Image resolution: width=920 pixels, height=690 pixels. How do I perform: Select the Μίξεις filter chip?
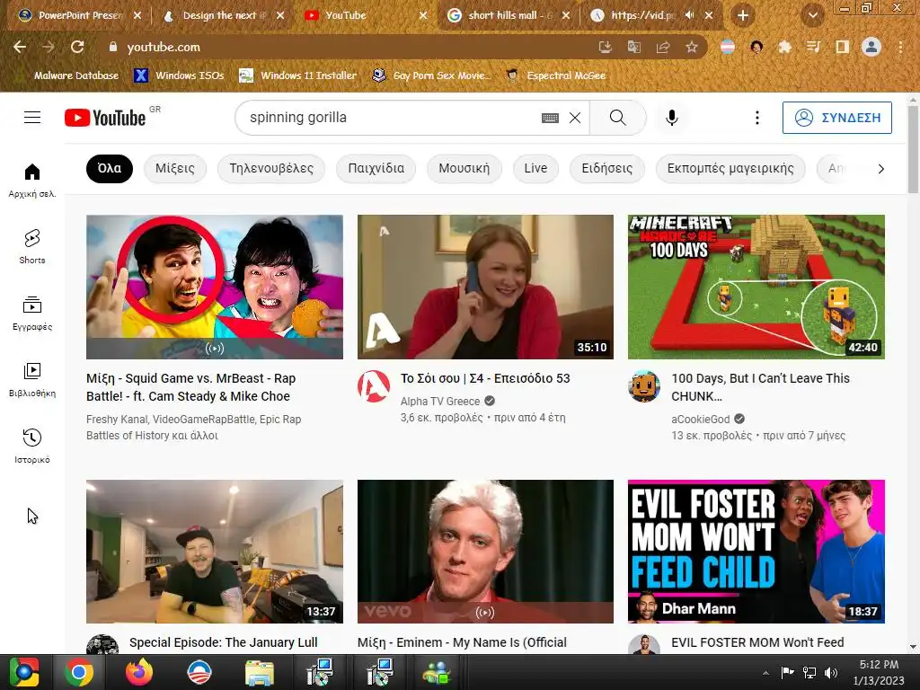pyautogui.click(x=175, y=168)
